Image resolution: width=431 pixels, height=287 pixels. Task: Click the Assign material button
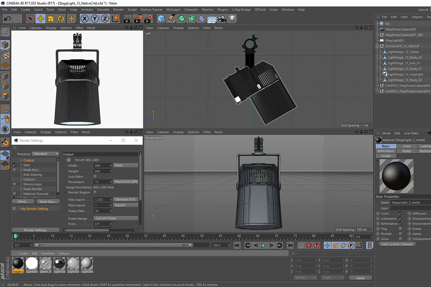coord(386,156)
